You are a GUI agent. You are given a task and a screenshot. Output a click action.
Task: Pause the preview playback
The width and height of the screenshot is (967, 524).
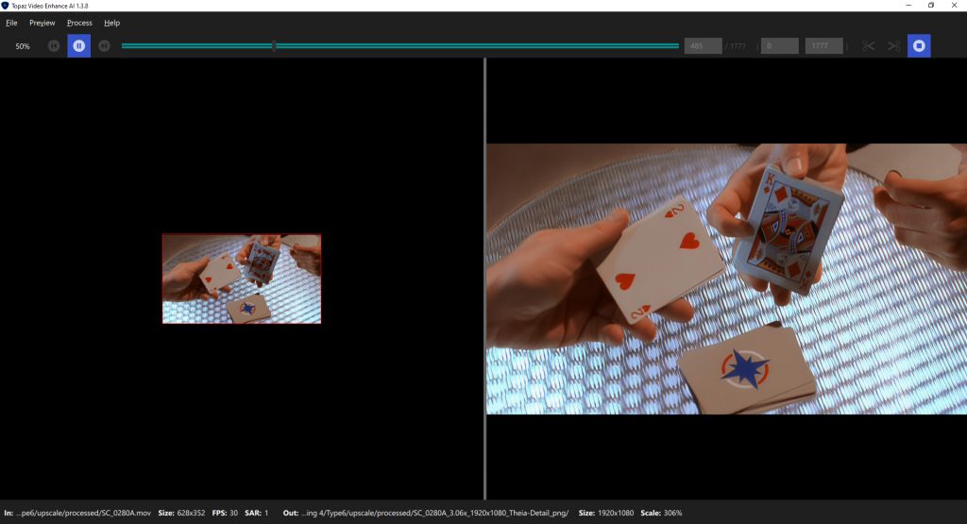tap(79, 45)
